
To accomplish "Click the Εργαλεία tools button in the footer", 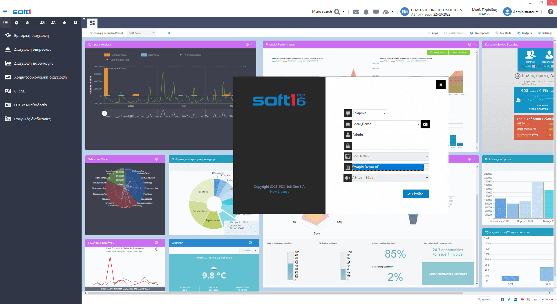I will pyautogui.click(x=485, y=299).
